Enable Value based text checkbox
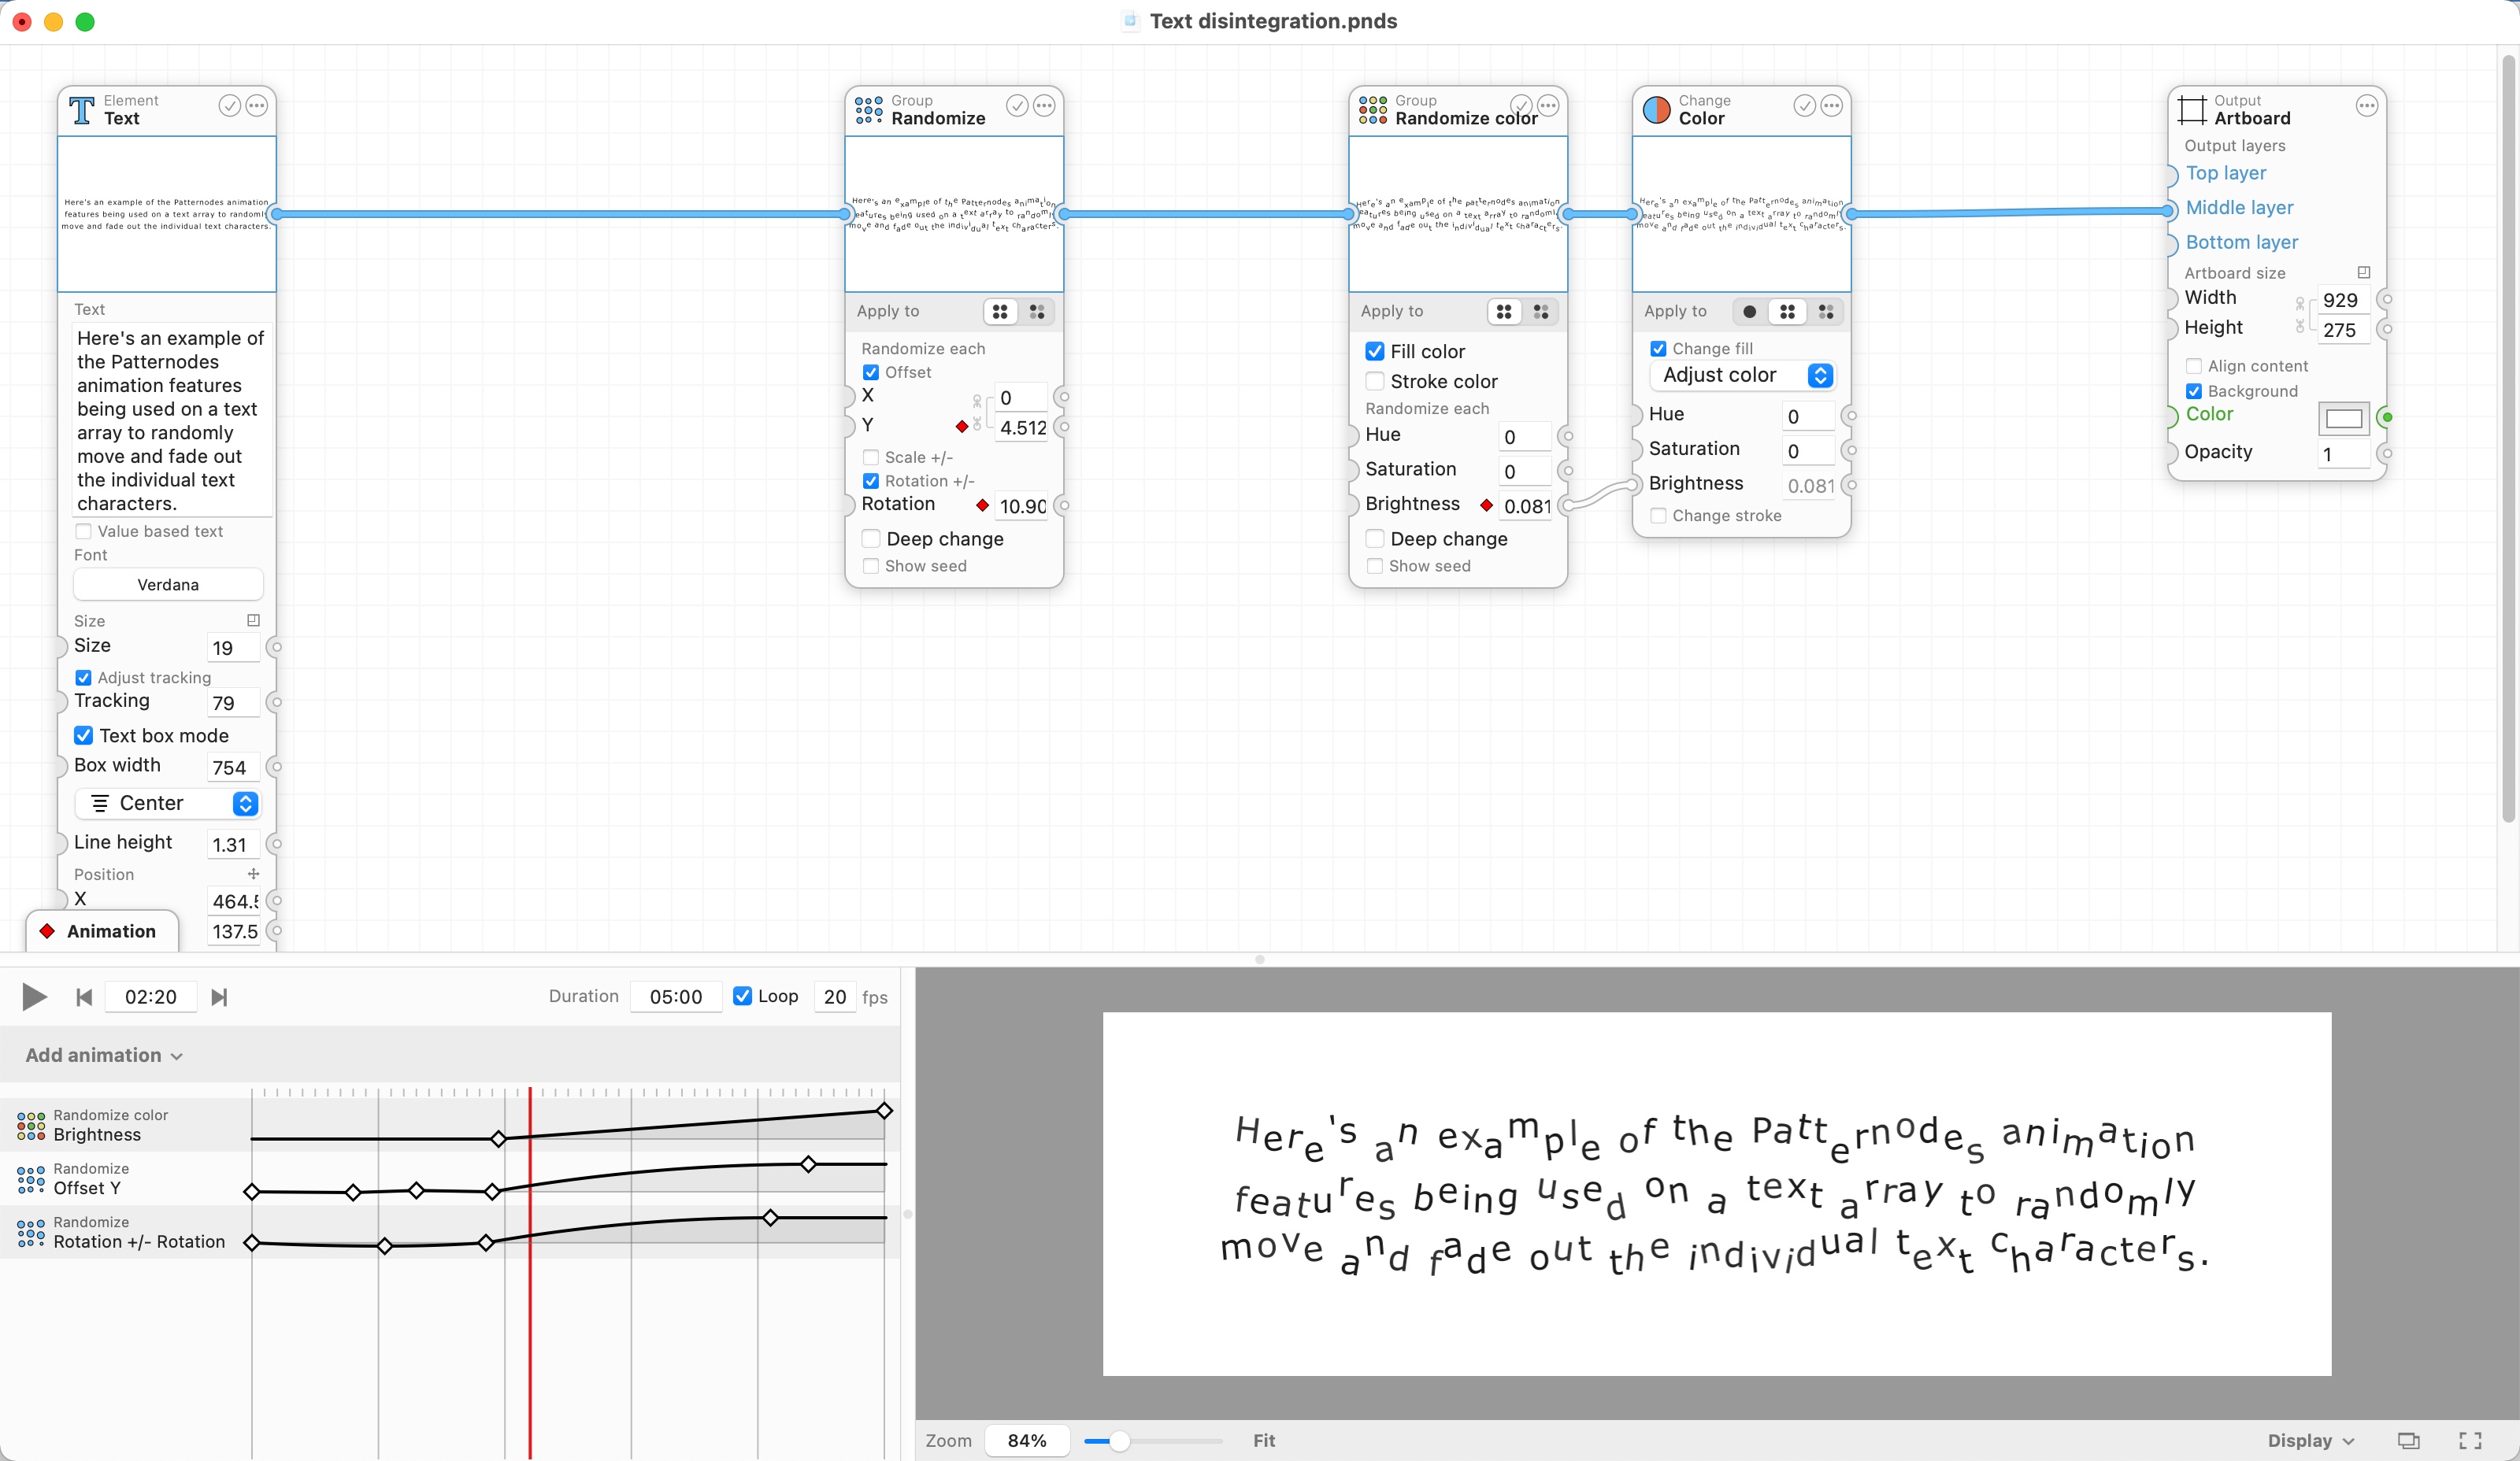The width and height of the screenshot is (2520, 1461). [84, 531]
